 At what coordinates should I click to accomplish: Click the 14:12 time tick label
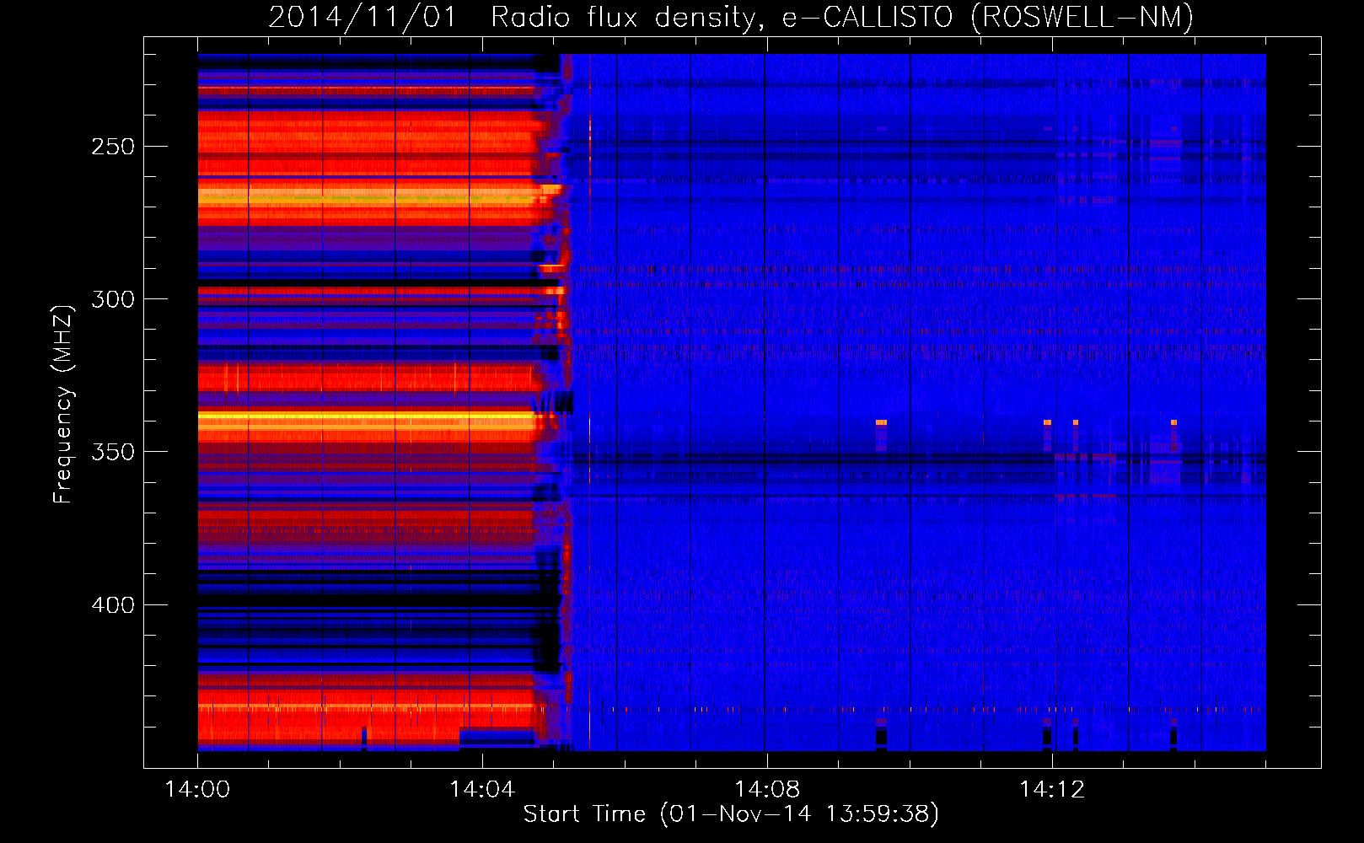click(x=1052, y=790)
